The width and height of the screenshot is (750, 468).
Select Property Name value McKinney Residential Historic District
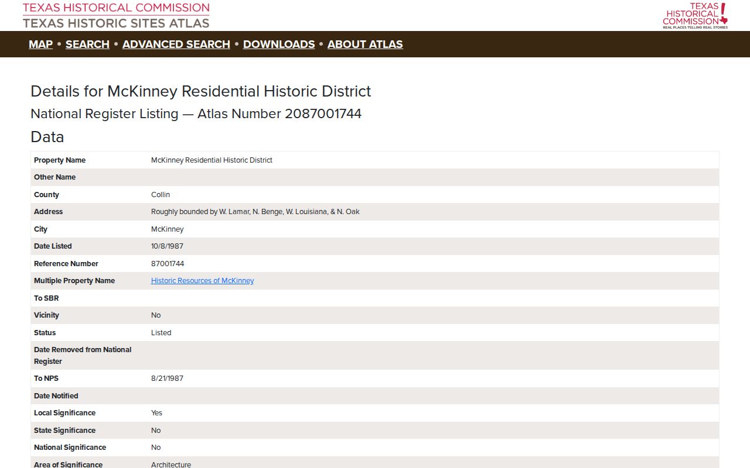coord(212,160)
